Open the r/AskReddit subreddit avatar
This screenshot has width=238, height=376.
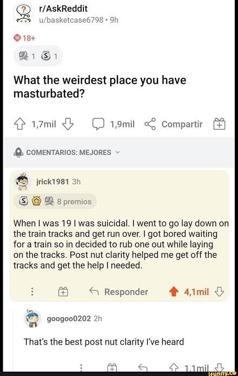(x=23, y=14)
